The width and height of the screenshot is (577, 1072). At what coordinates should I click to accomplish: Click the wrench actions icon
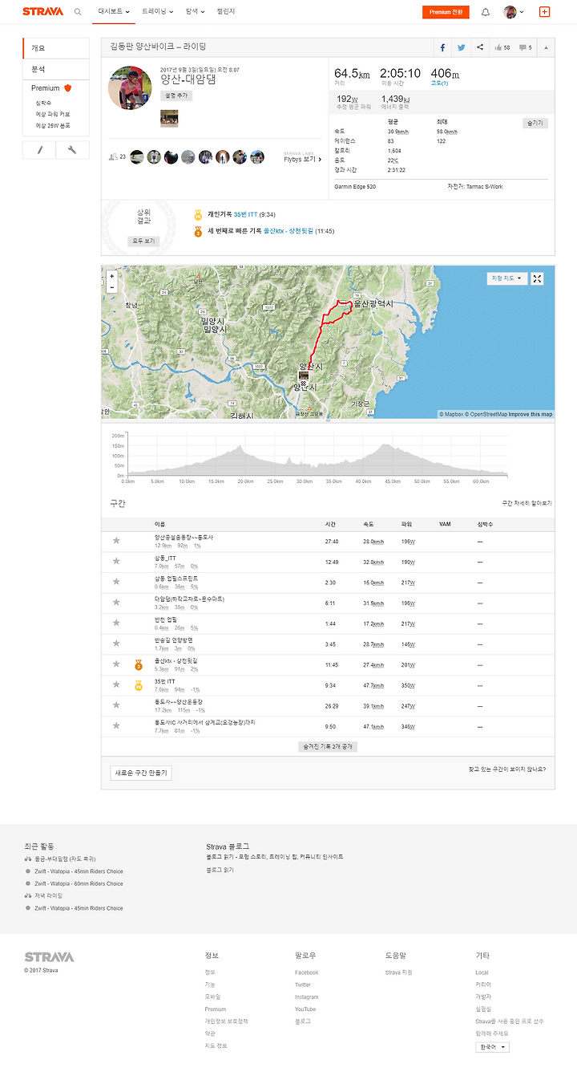tap(72, 149)
